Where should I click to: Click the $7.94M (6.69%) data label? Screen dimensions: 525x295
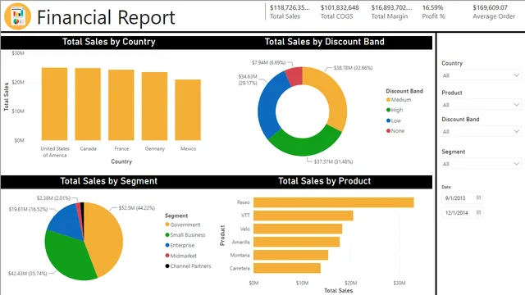pyautogui.click(x=268, y=62)
